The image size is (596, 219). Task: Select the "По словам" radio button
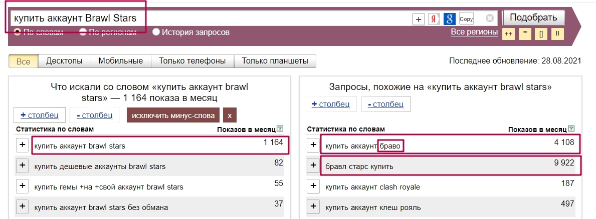point(17,32)
